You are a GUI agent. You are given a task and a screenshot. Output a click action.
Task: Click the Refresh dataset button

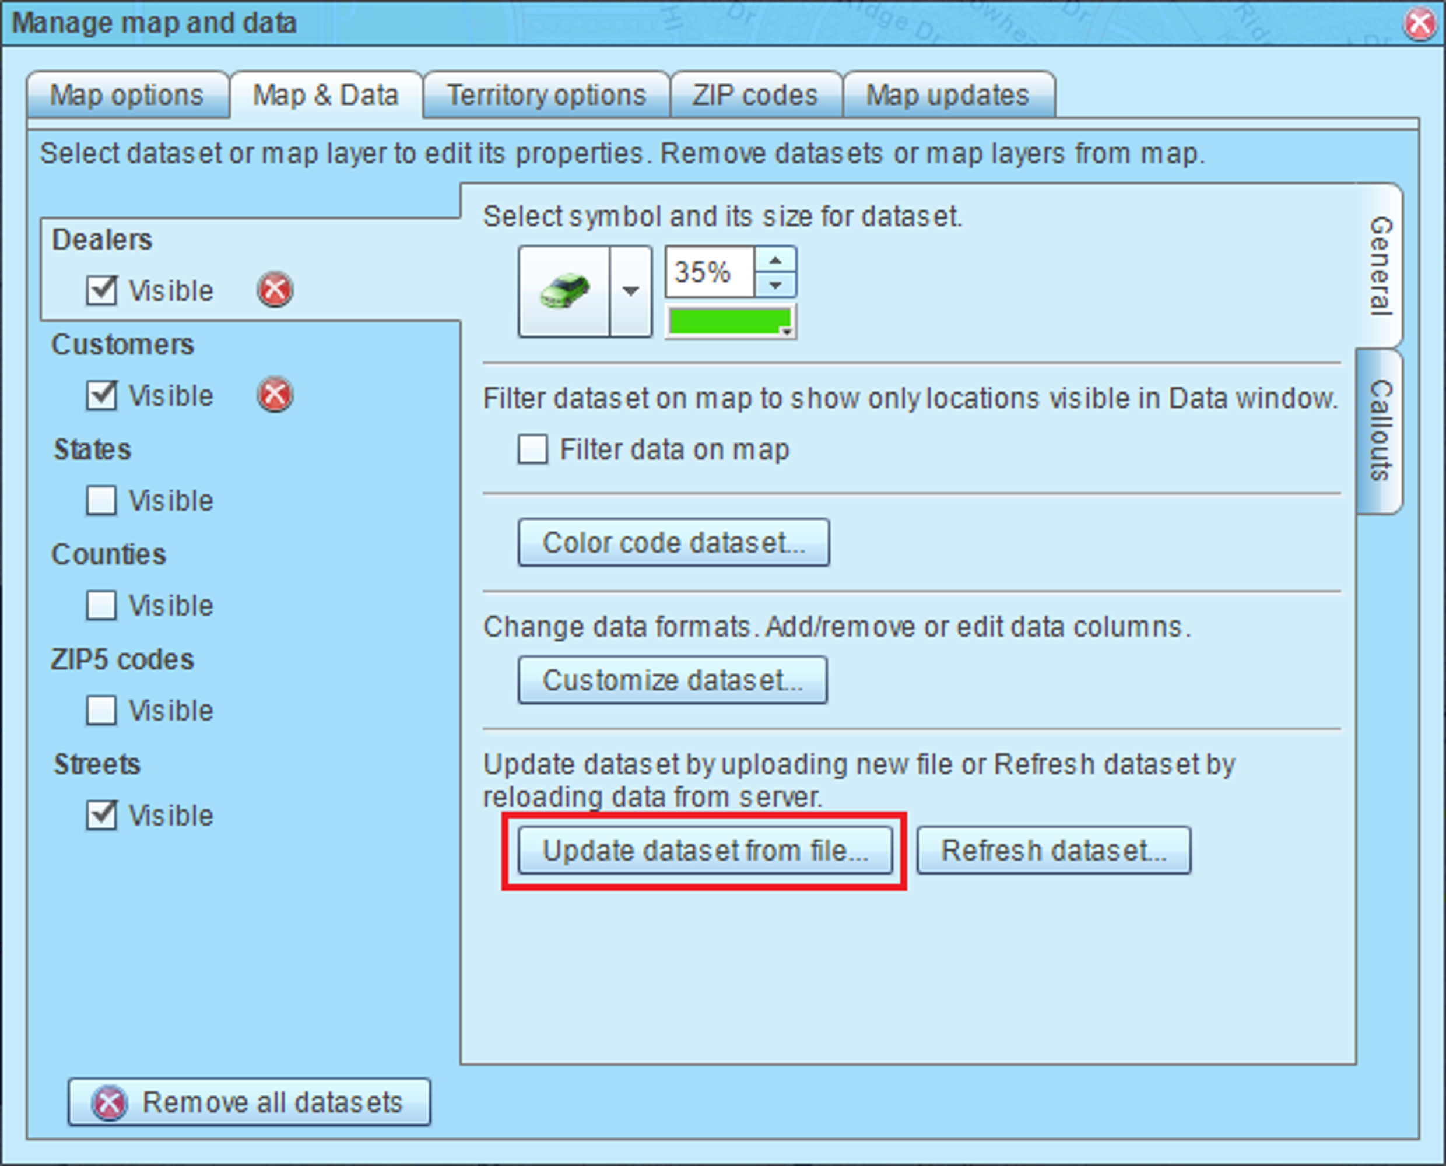[1054, 851]
